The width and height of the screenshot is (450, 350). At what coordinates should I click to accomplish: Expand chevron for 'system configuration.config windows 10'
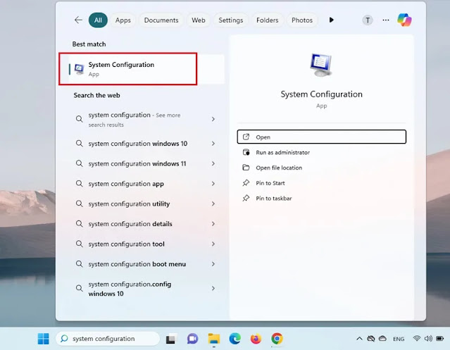click(x=213, y=288)
